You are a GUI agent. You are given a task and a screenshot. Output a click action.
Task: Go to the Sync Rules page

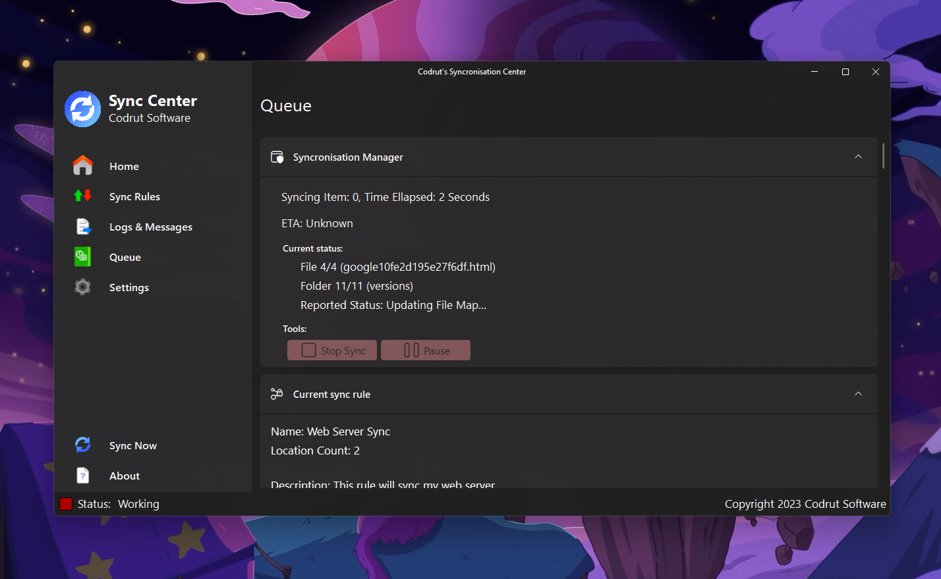coord(134,197)
